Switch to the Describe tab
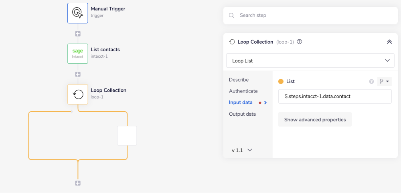The height and width of the screenshot is (193, 401). (x=239, y=80)
